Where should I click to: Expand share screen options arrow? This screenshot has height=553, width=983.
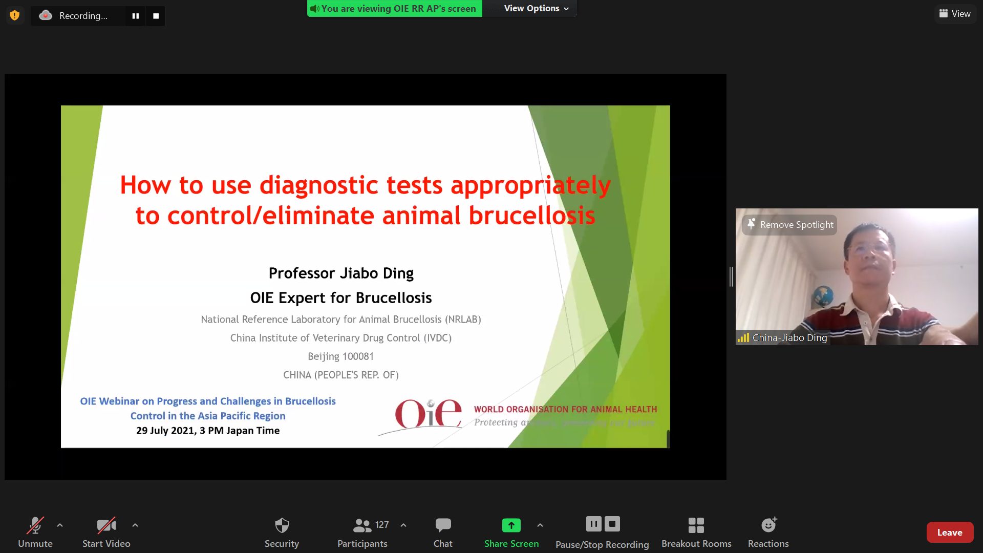540,525
